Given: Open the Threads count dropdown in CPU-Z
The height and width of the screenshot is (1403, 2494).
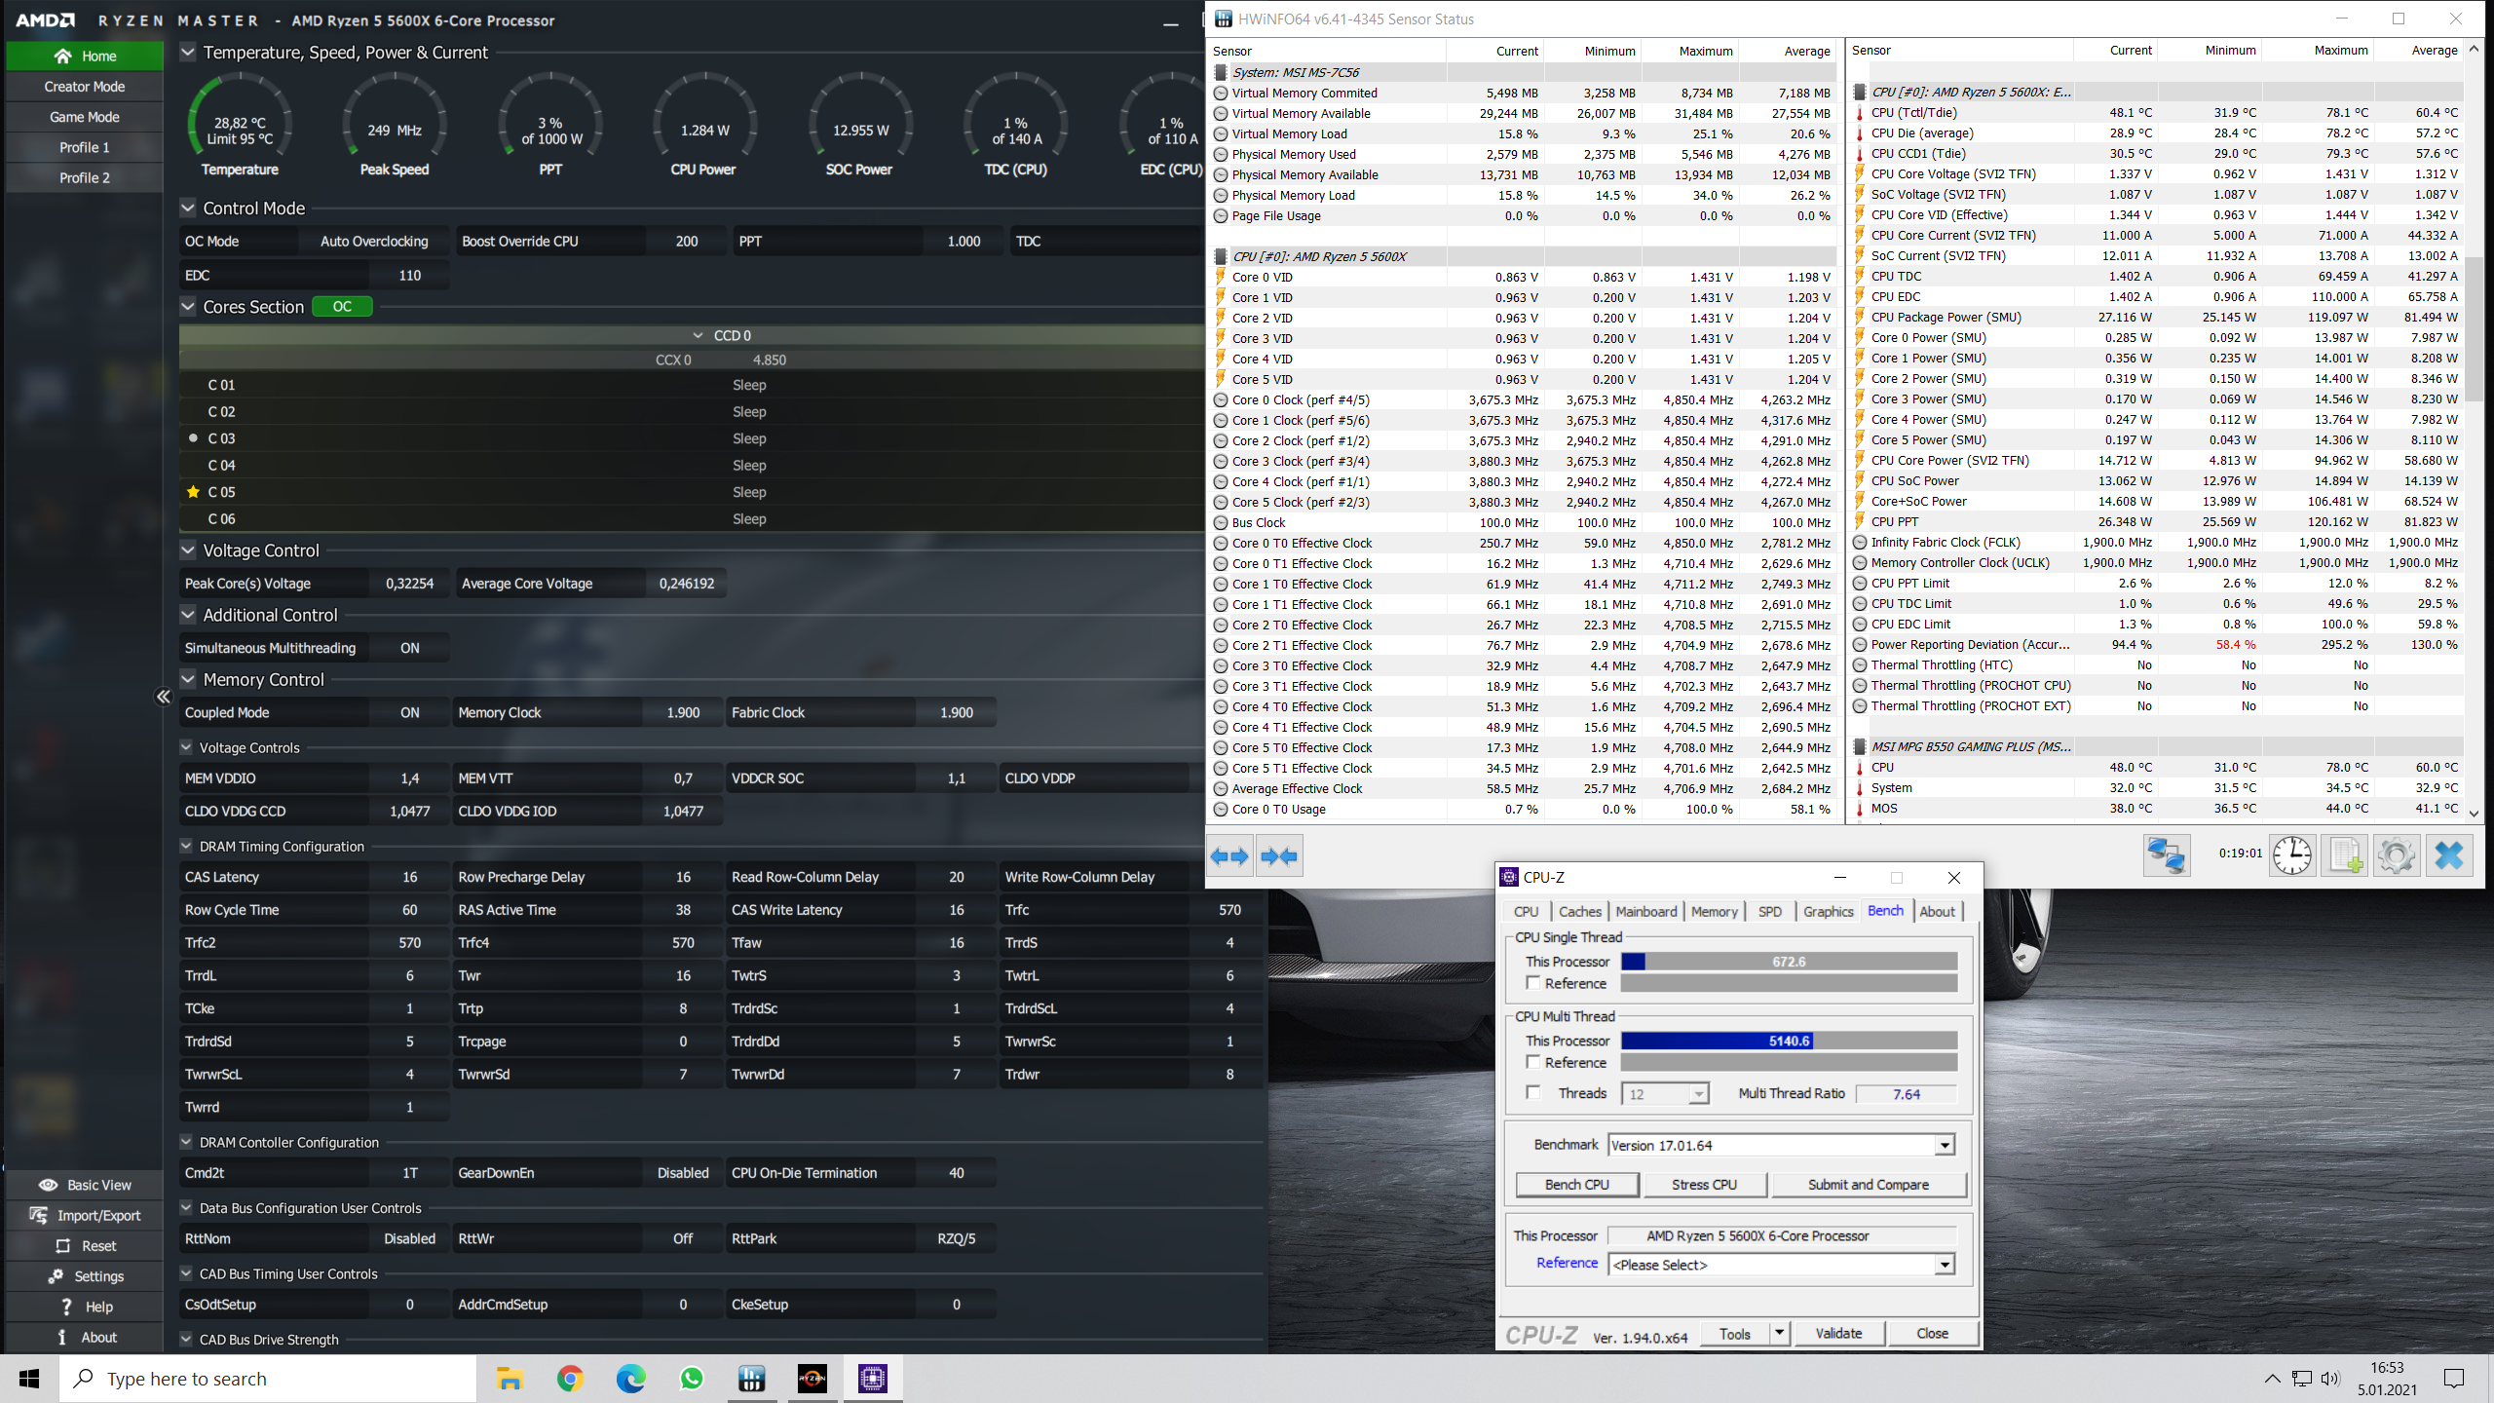Looking at the screenshot, I should point(1698,1094).
